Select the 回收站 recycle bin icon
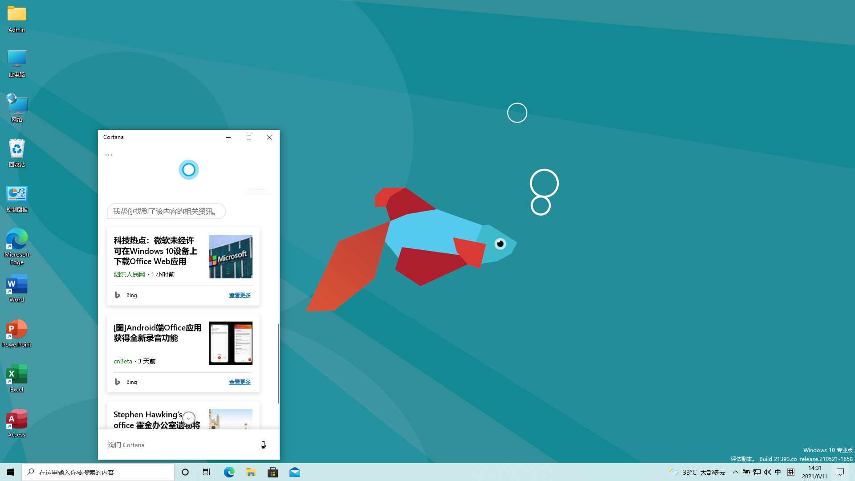The image size is (855, 481). (17, 153)
